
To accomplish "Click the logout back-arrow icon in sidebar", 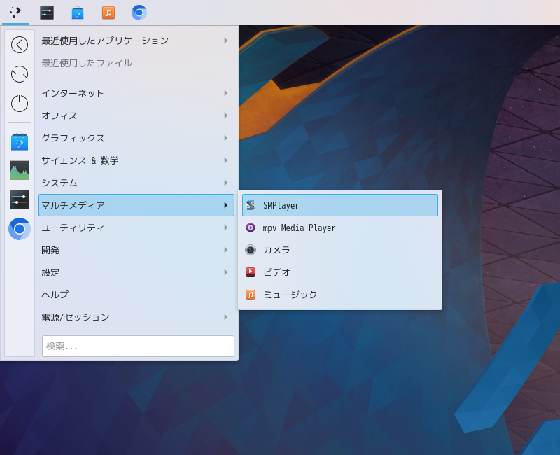I will click(20, 45).
